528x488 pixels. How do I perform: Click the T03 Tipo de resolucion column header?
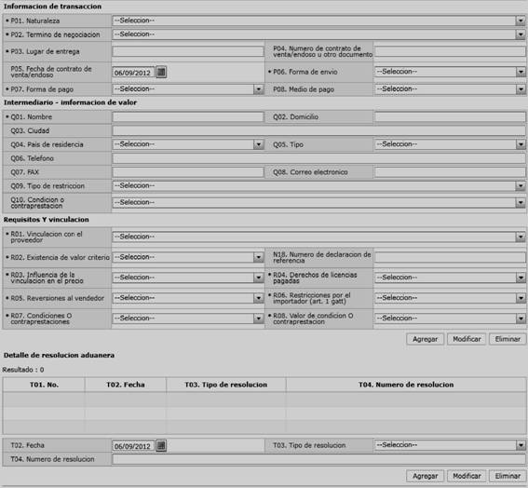click(226, 385)
